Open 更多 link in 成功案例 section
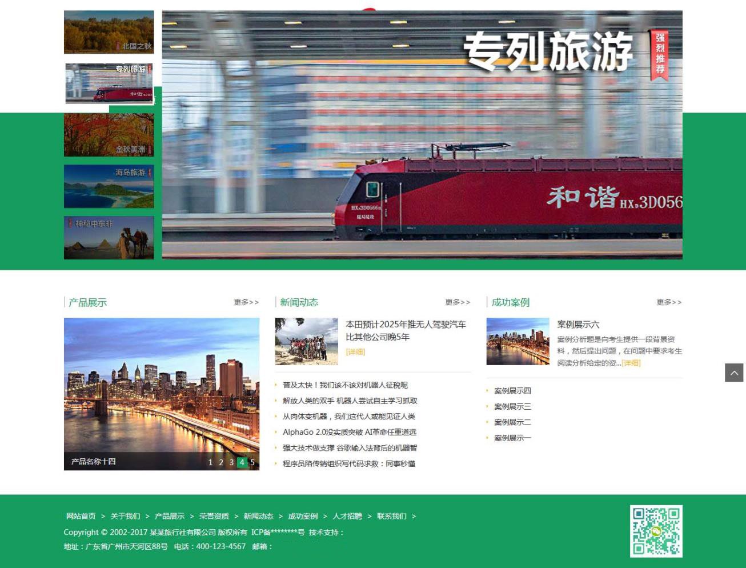The width and height of the screenshot is (746, 568). (669, 302)
